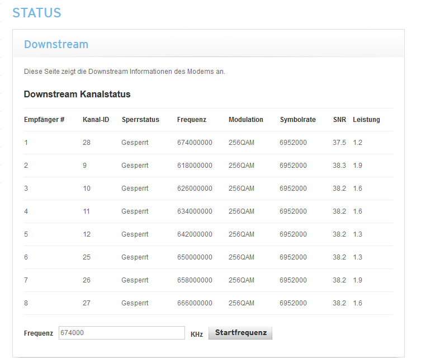Click the Empfänger # column header

(44, 120)
